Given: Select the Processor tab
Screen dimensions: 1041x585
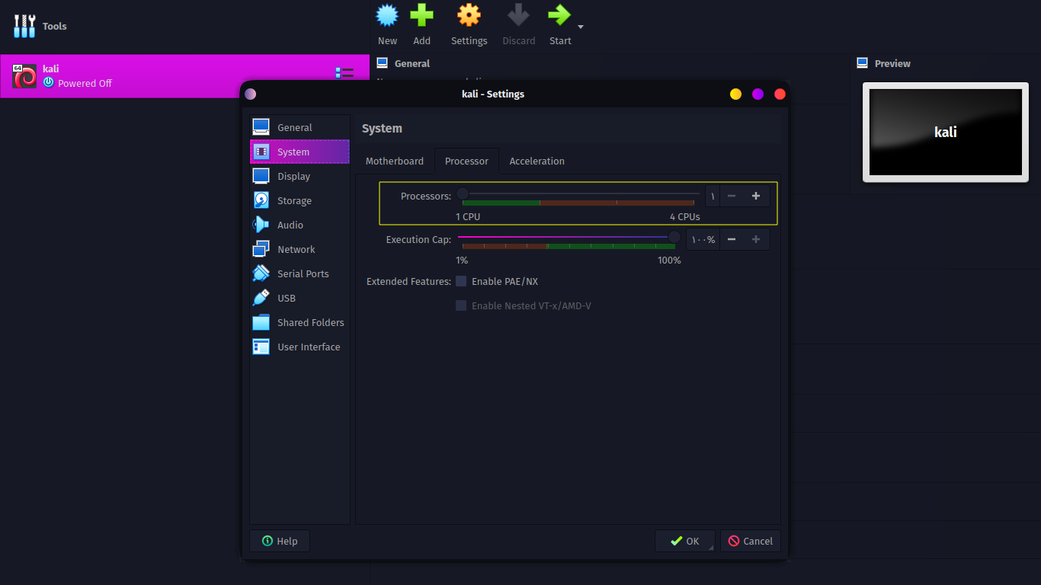Looking at the screenshot, I should 466,161.
